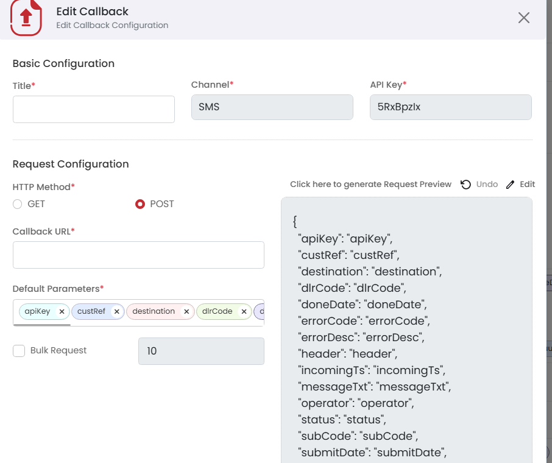Click the "doneDate" line in preview
The height and width of the screenshot is (463, 552).
363,304
